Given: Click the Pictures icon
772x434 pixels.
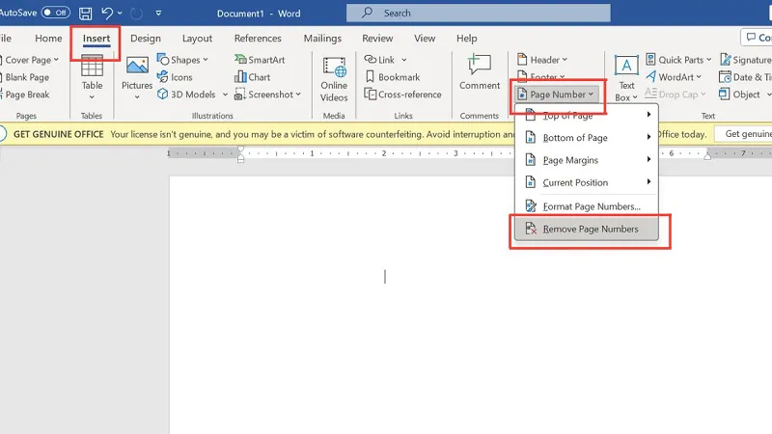Looking at the screenshot, I should point(137,66).
